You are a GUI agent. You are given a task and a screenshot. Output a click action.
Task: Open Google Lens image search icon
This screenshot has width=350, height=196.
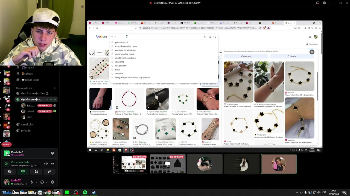[210, 37]
